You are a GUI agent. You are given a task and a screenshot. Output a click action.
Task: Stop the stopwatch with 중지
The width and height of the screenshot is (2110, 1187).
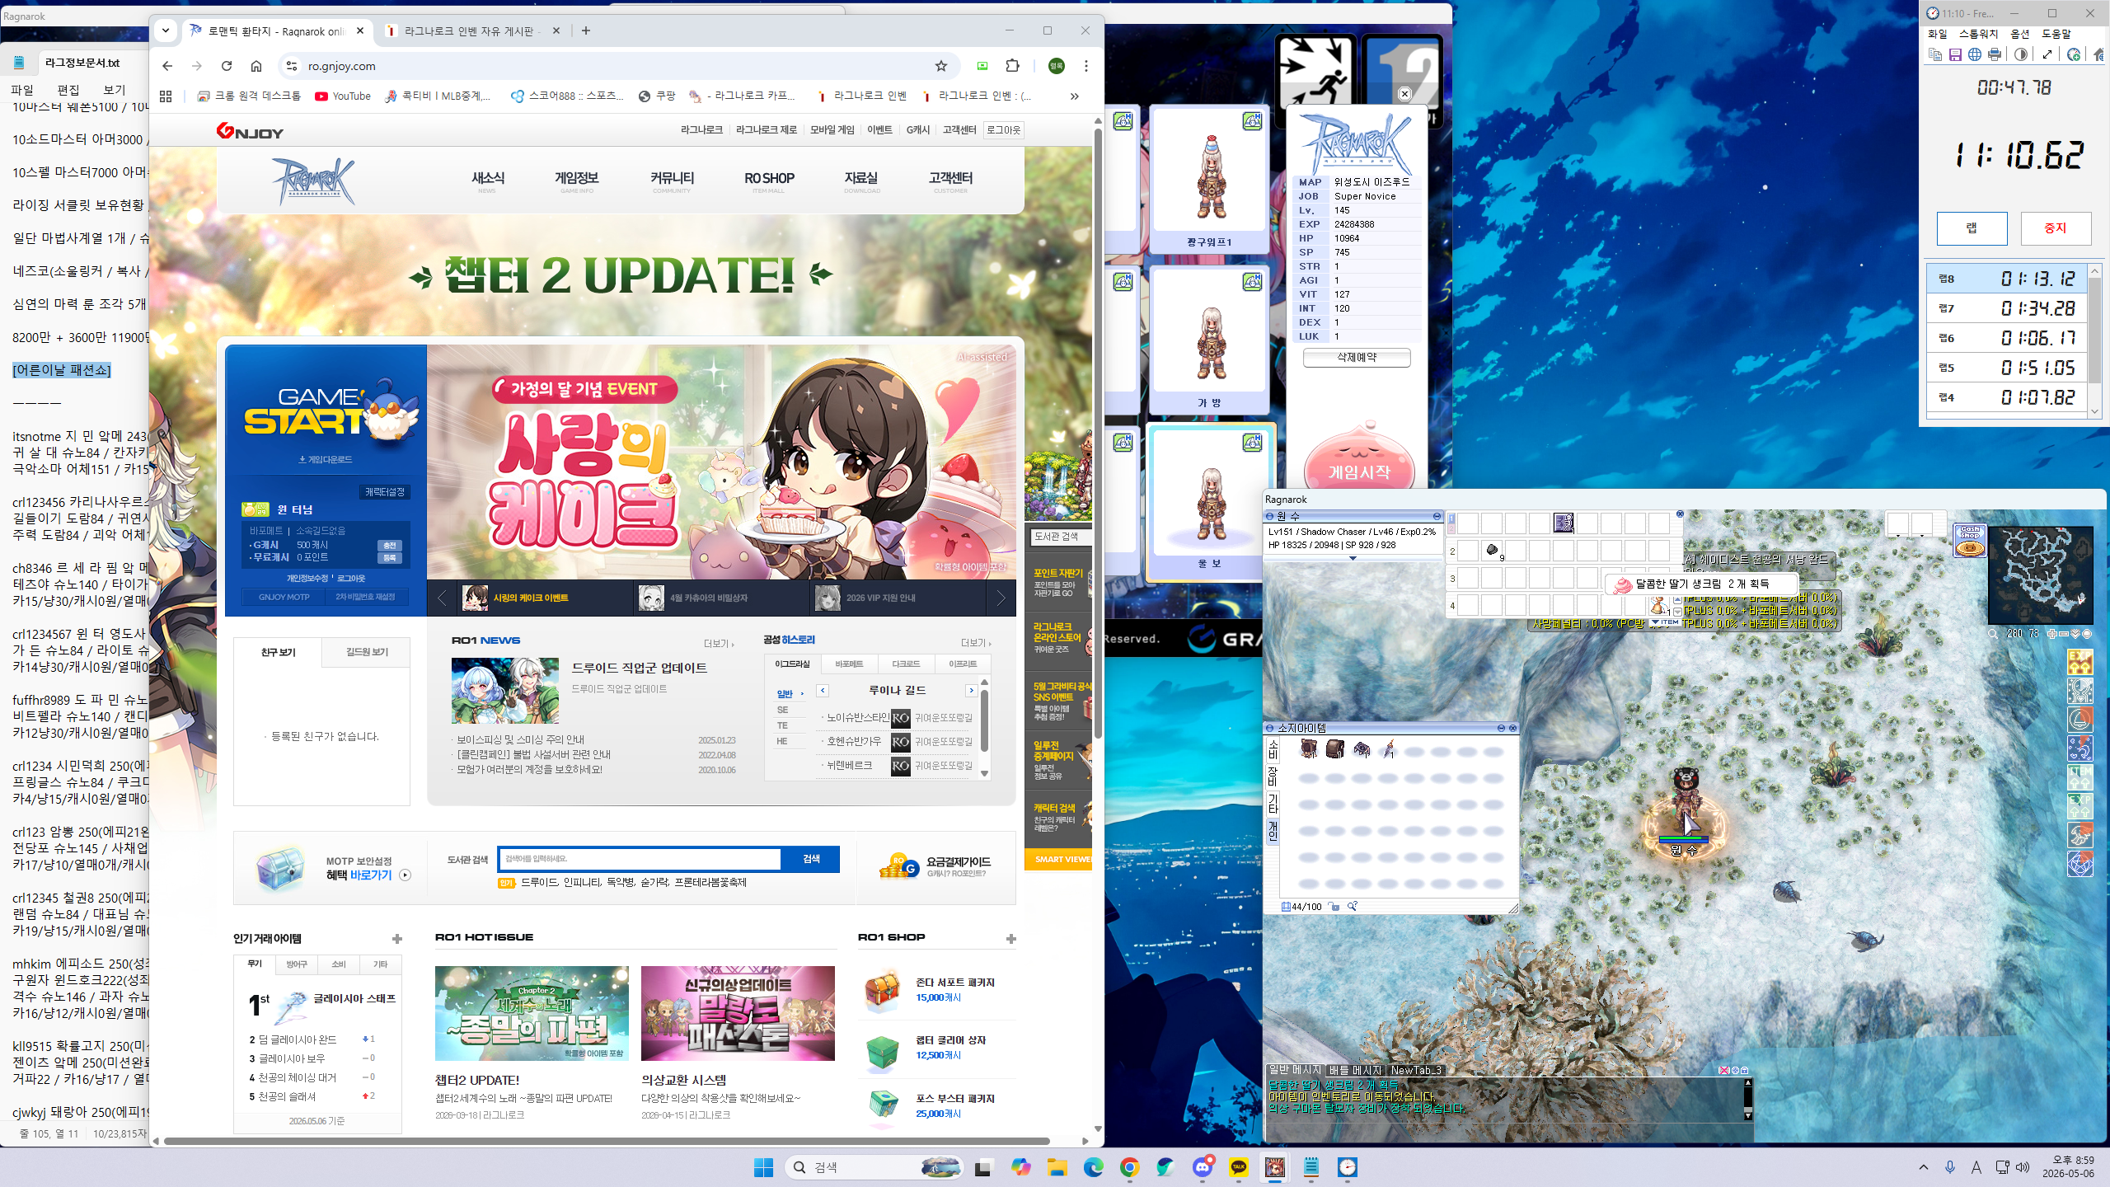2056,228
